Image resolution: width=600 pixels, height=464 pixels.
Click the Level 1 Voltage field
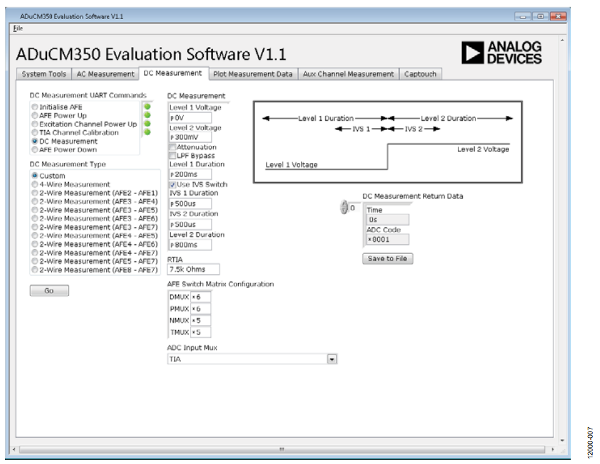coord(190,118)
